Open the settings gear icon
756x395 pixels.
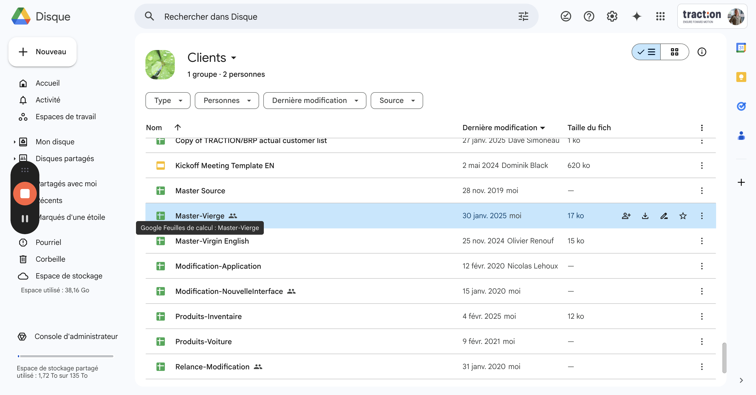pos(612,17)
